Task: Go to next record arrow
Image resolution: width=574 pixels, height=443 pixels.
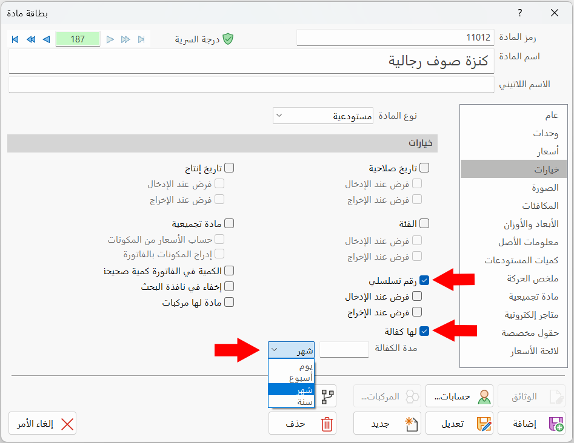Action: click(110, 39)
